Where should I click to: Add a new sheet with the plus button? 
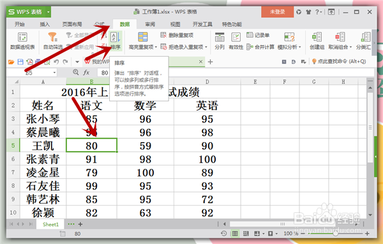pos(80,224)
